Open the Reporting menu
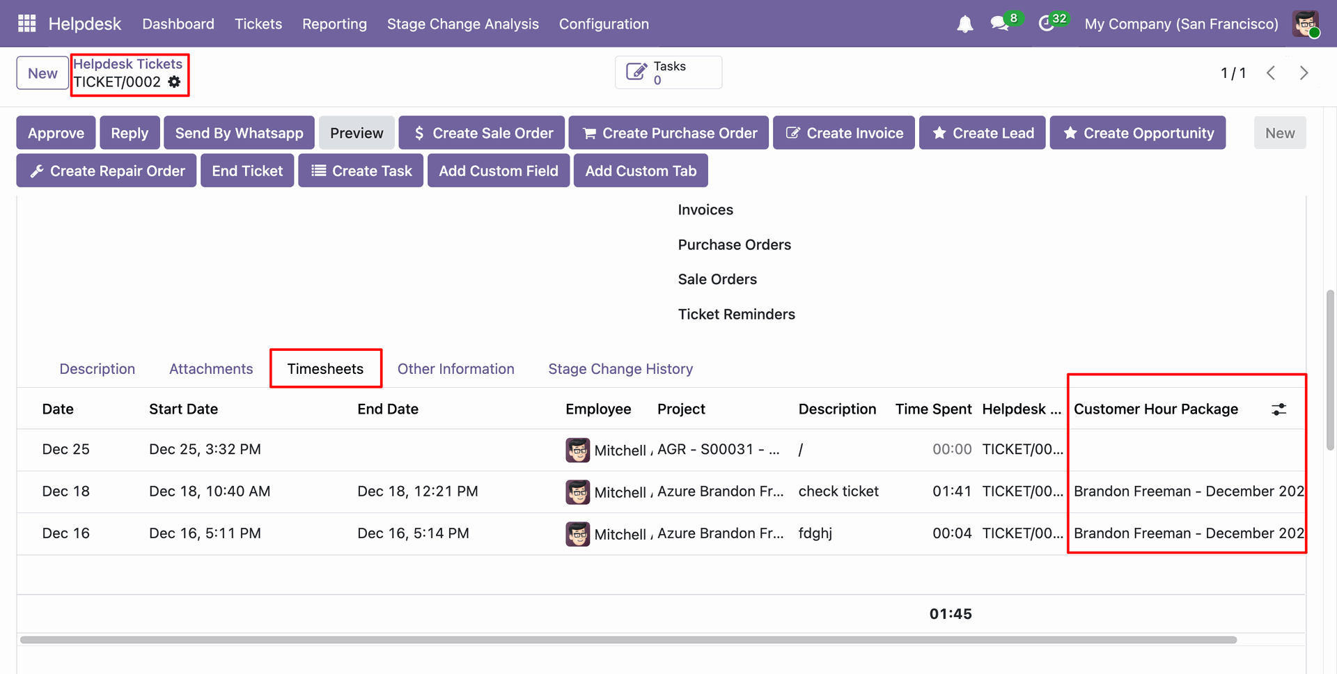This screenshot has height=674, width=1337. point(334,24)
